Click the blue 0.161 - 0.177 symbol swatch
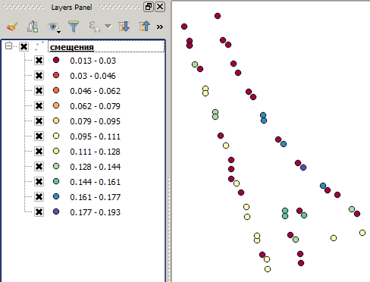The image size is (370, 282). [x=56, y=196]
